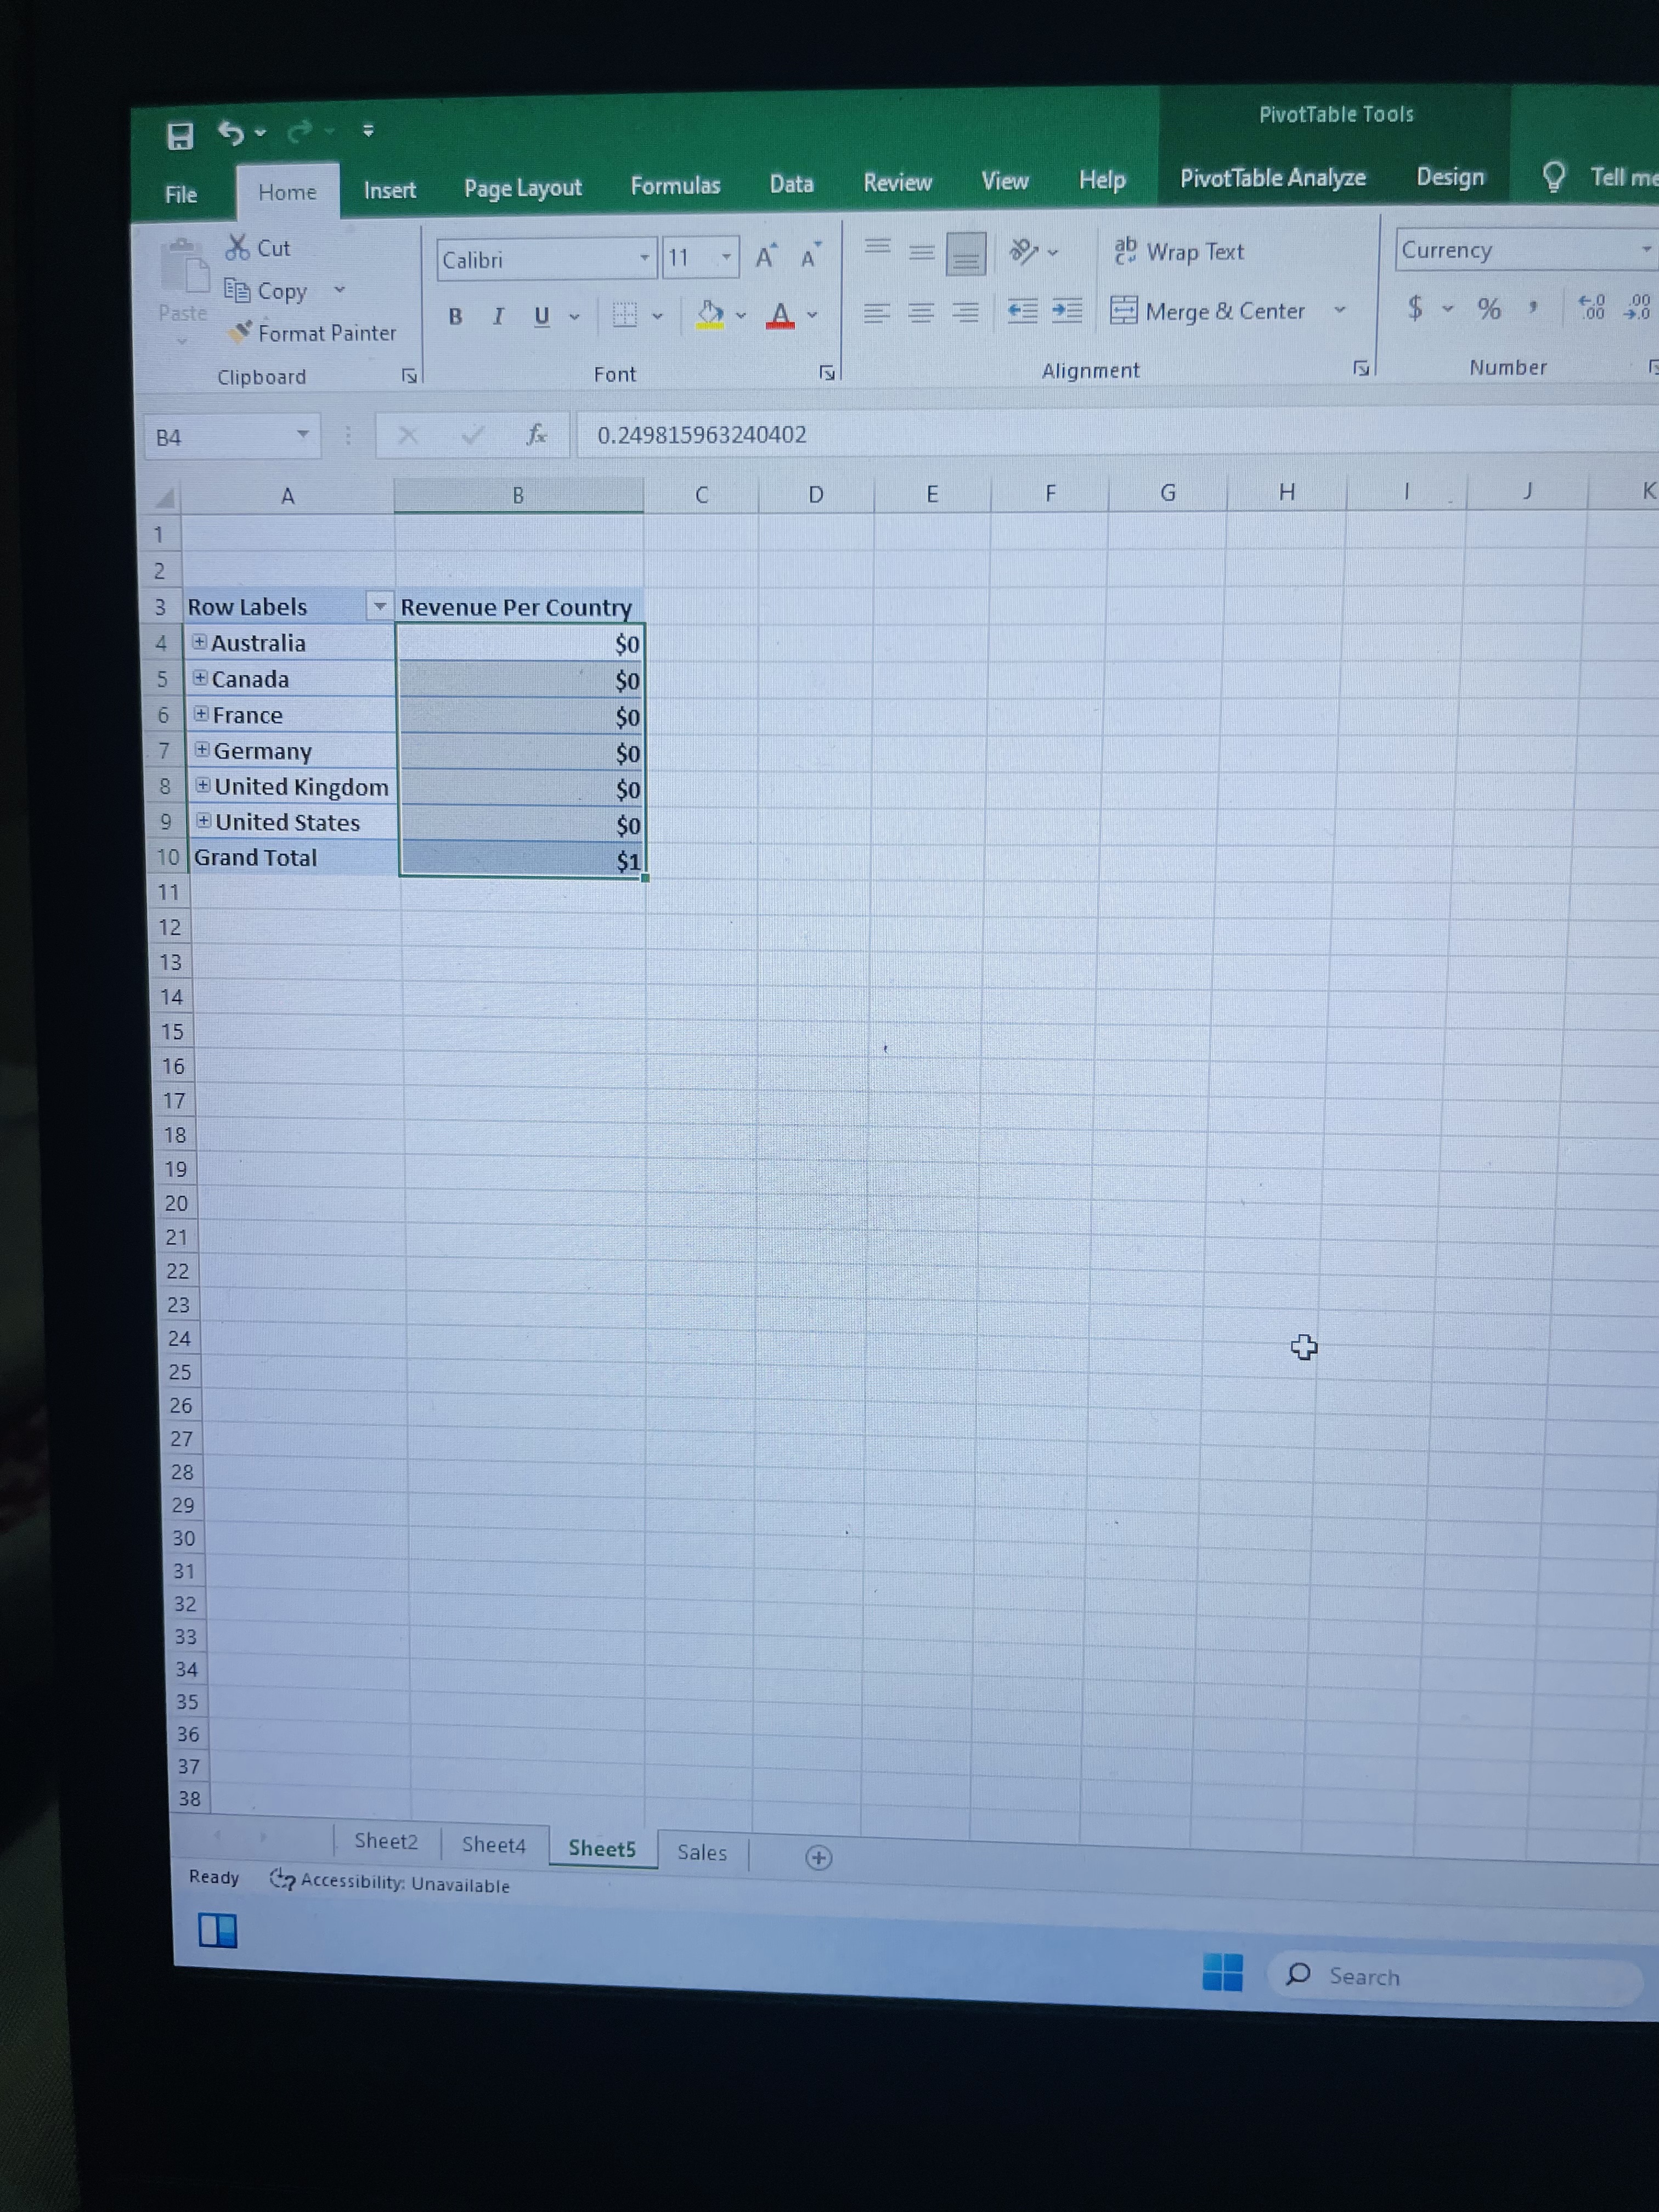Add a new sheet with plus button
Image resolution: width=1659 pixels, height=2212 pixels.
[x=818, y=1857]
